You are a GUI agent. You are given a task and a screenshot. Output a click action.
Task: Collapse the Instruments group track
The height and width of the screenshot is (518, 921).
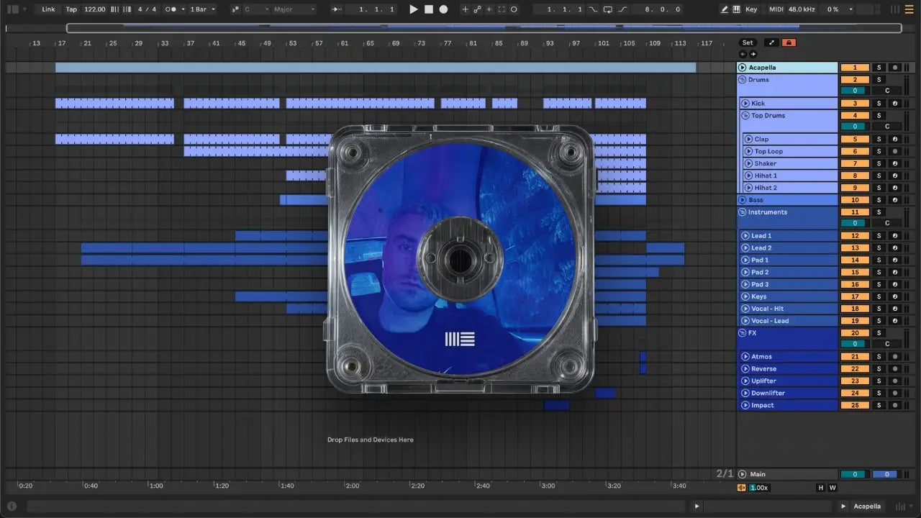(x=743, y=212)
